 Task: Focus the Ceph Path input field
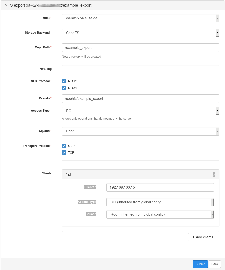click(x=141, y=48)
